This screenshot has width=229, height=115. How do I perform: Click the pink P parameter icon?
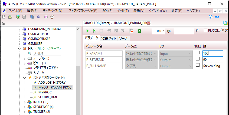point(46,17)
